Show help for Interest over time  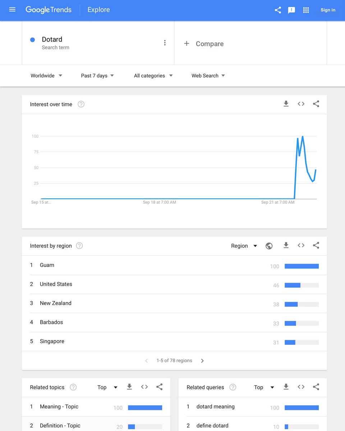tap(81, 104)
